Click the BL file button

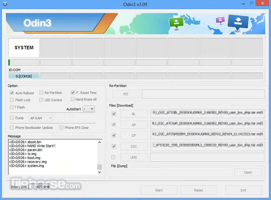[134, 114]
